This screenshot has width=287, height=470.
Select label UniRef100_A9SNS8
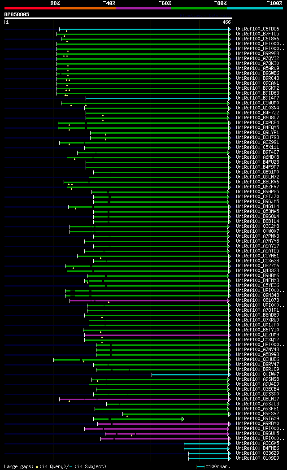[257, 379]
